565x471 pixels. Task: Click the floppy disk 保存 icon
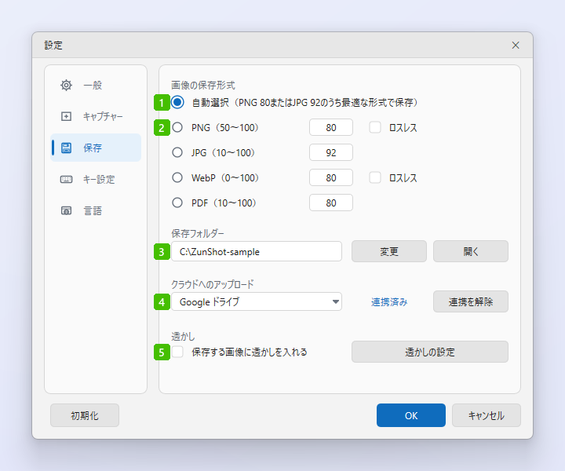(66, 148)
